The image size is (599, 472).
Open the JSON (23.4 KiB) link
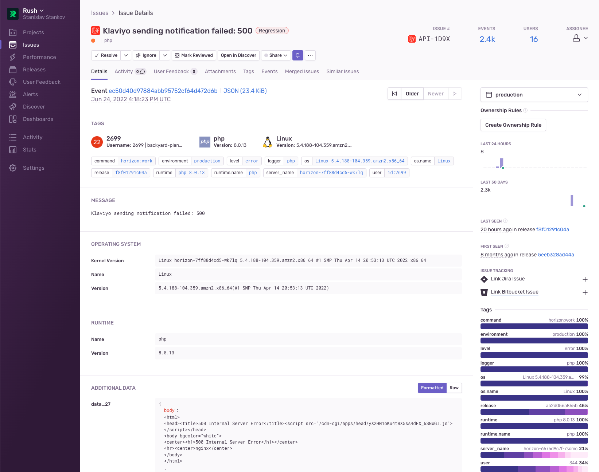(245, 91)
